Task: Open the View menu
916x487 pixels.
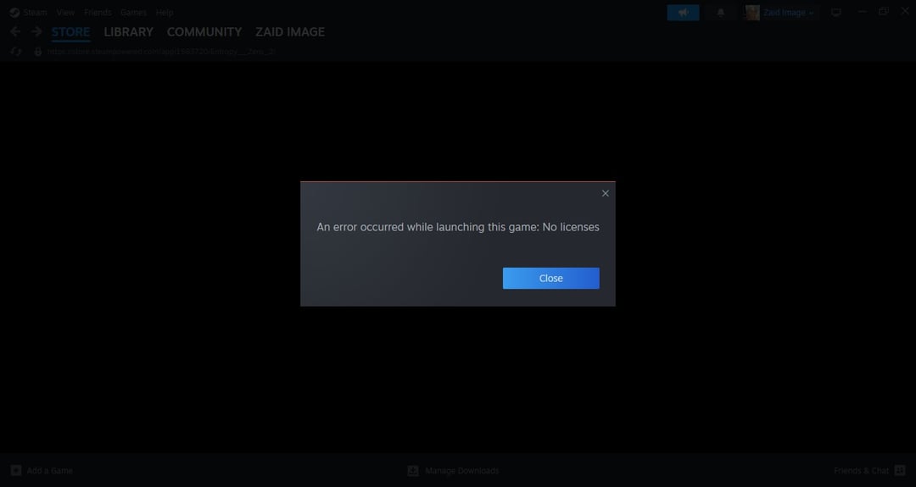Action: point(65,13)
